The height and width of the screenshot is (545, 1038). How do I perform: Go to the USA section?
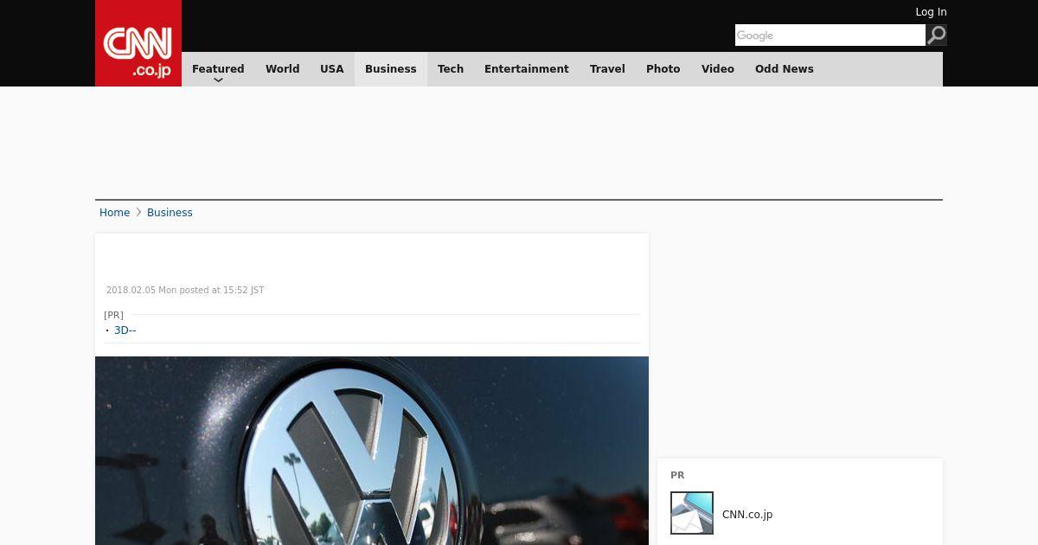332,69
